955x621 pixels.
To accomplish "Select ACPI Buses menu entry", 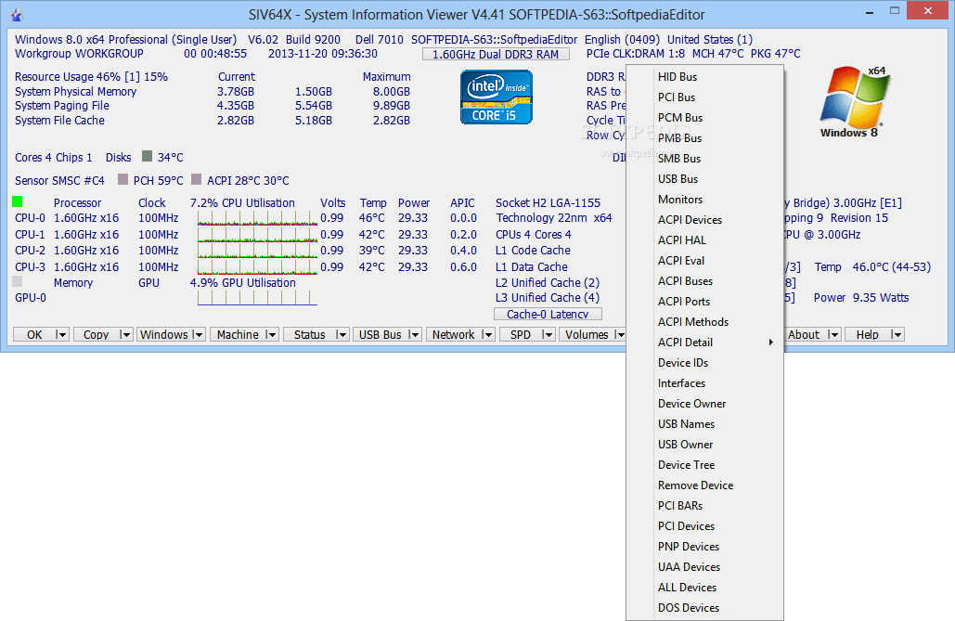I will point(704,281).
